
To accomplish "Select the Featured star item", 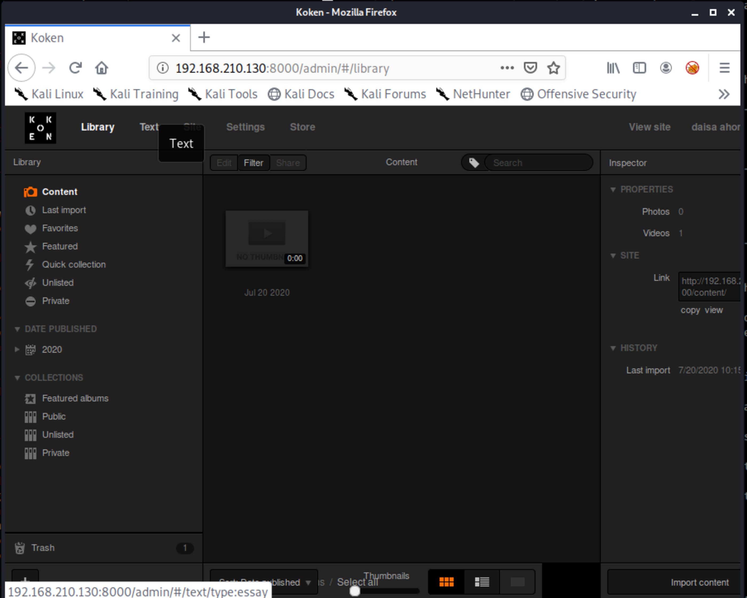I will pyautogui.click(x=60, y=246).
